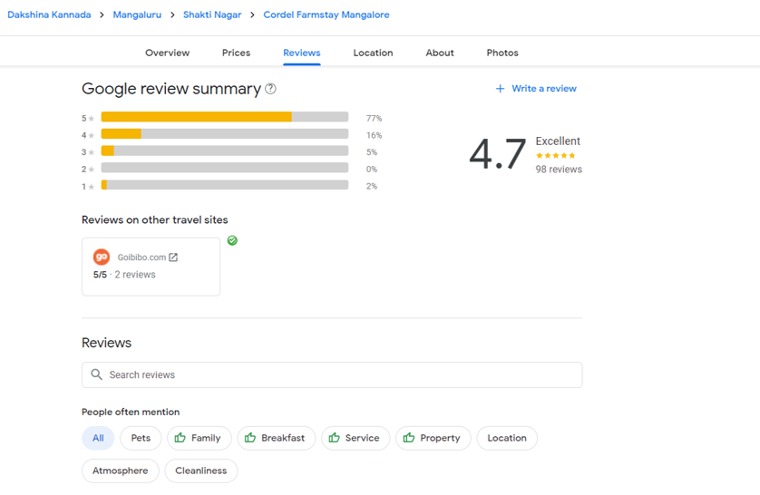Switch to the Overview tab
The image size is (760, 495).
167,53
